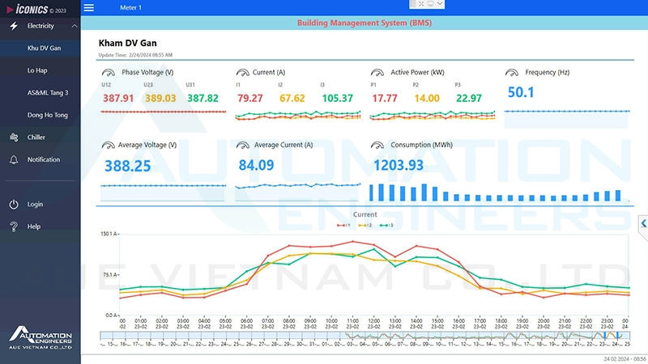Image resolution: width=648 pixels, height=364 pixels.
Task: Expand the right side panel arrow
Action: 643,223
